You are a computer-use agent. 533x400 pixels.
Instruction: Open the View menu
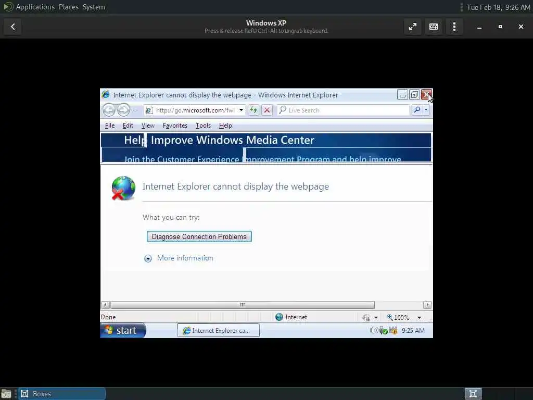coord(148,126)
